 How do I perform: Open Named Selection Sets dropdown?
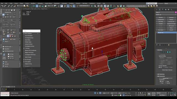pyautogui.click(x=84, y=6)
